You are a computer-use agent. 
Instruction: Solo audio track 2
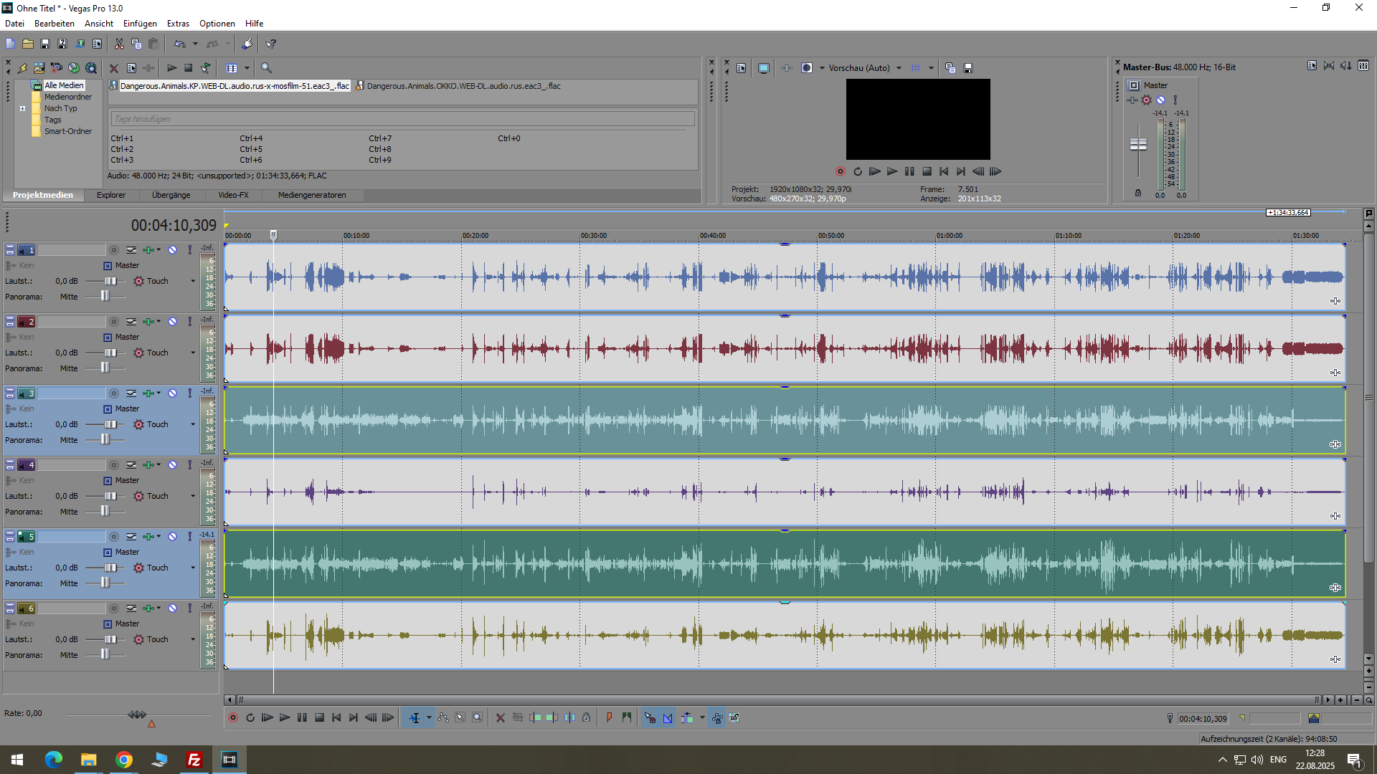coord(190,322)
